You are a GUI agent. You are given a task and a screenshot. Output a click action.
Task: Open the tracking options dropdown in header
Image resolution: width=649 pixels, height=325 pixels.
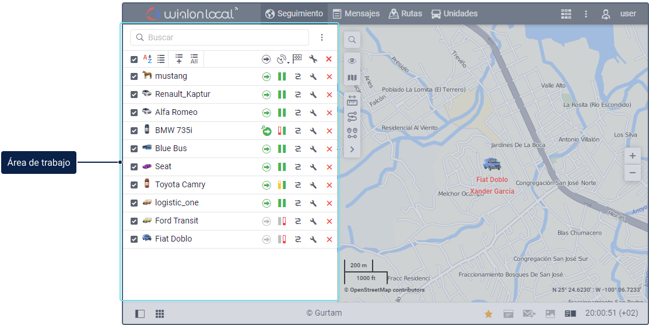click(282, 59)
